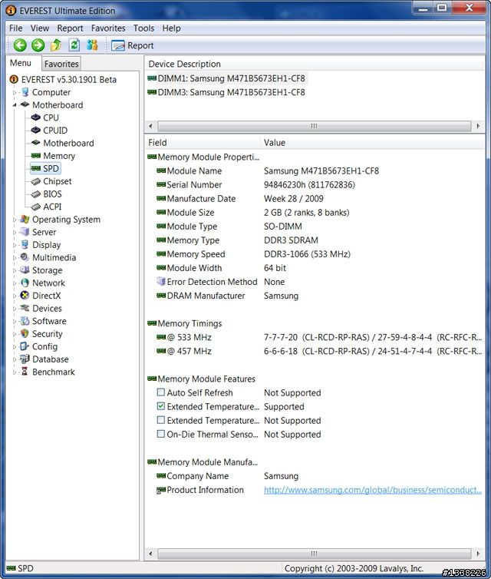Image resolution: width=491 pixels, height=579 pixels.
Task: Click the Config icon in the tree
Action: pos(25,346)
